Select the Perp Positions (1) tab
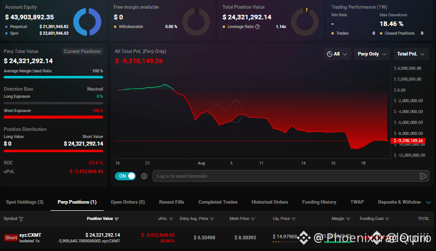The width and height of the screenshot is (436, 251). point(77,202)
